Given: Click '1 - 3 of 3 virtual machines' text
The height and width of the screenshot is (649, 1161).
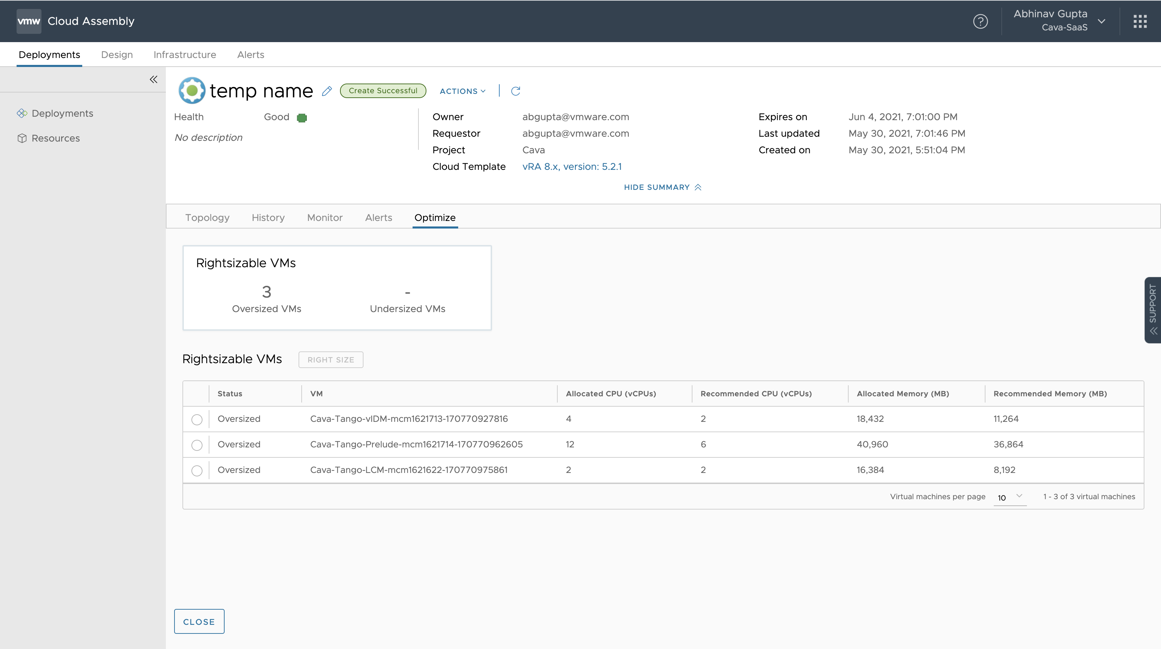Looking at the screenshot, I should pyautogui.click(x=1089, y=496).
